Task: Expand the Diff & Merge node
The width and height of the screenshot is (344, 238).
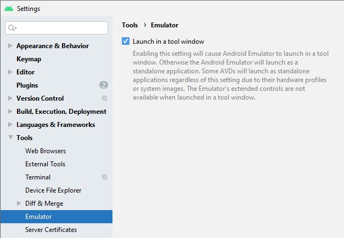Action: click(x=19, y=204)
